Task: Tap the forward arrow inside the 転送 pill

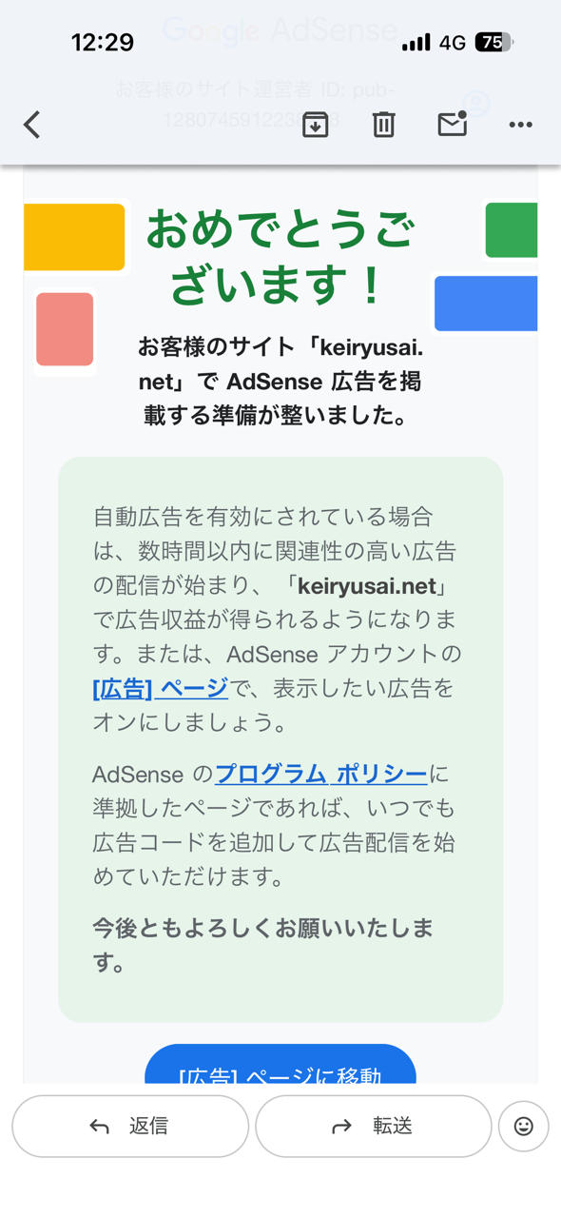Action: [x=340, y=1126]
